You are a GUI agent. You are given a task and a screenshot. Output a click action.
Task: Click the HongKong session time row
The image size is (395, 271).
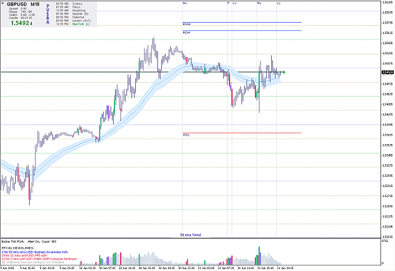[x=71, y=10]
